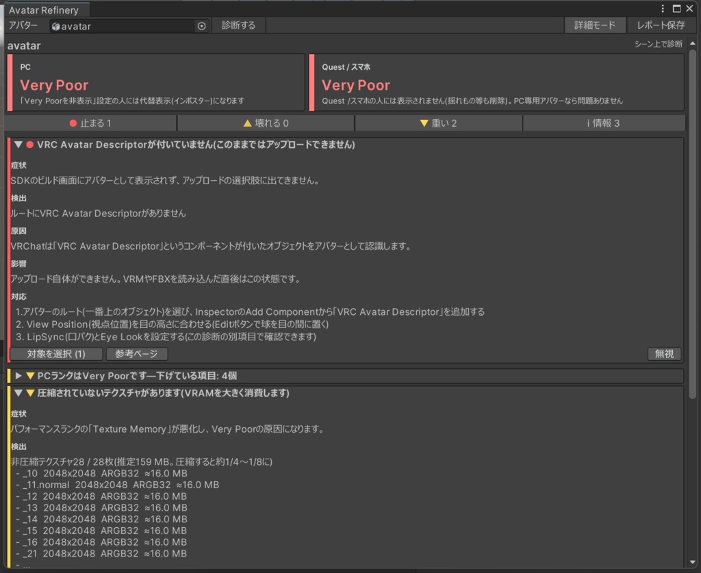Filter by 情報 3 category
The image size is (701, 573).
pyautogui.click(x=604, y=123)
